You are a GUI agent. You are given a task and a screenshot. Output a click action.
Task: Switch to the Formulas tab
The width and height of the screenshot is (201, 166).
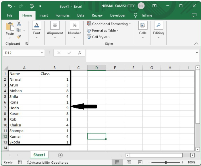tap(62, 15)
